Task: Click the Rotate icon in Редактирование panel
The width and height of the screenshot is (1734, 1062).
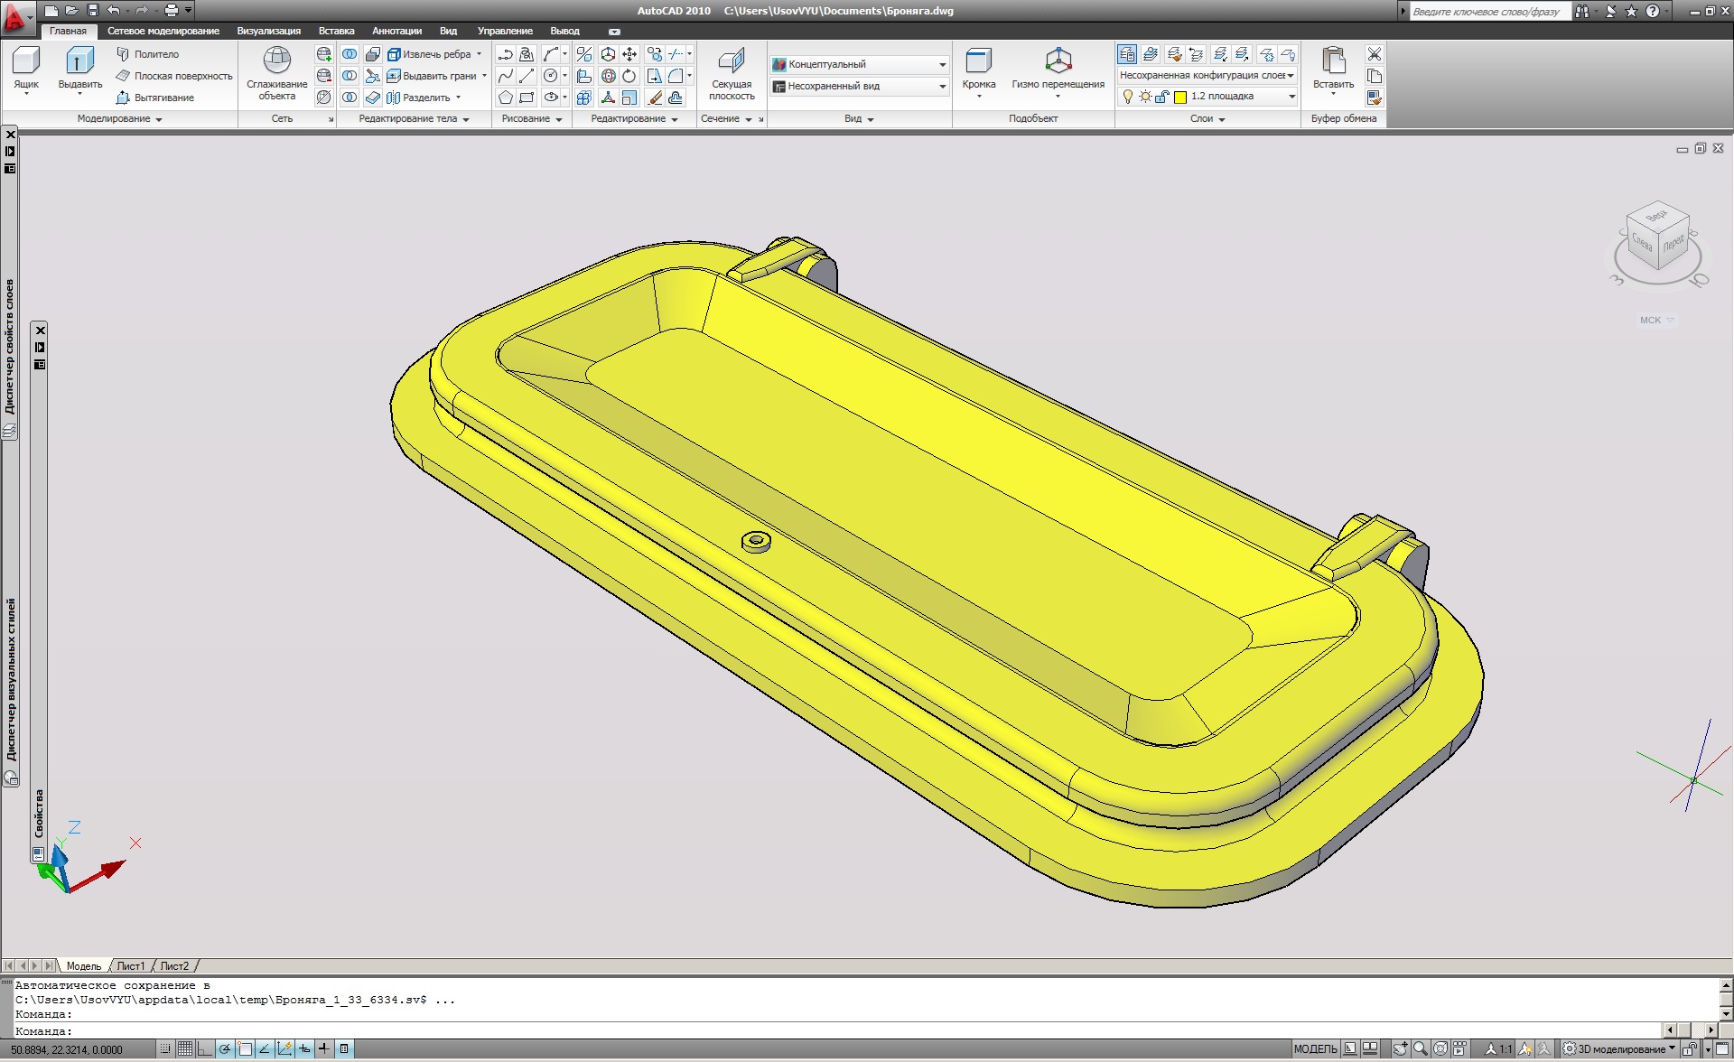Action: (x=629, y=76)
